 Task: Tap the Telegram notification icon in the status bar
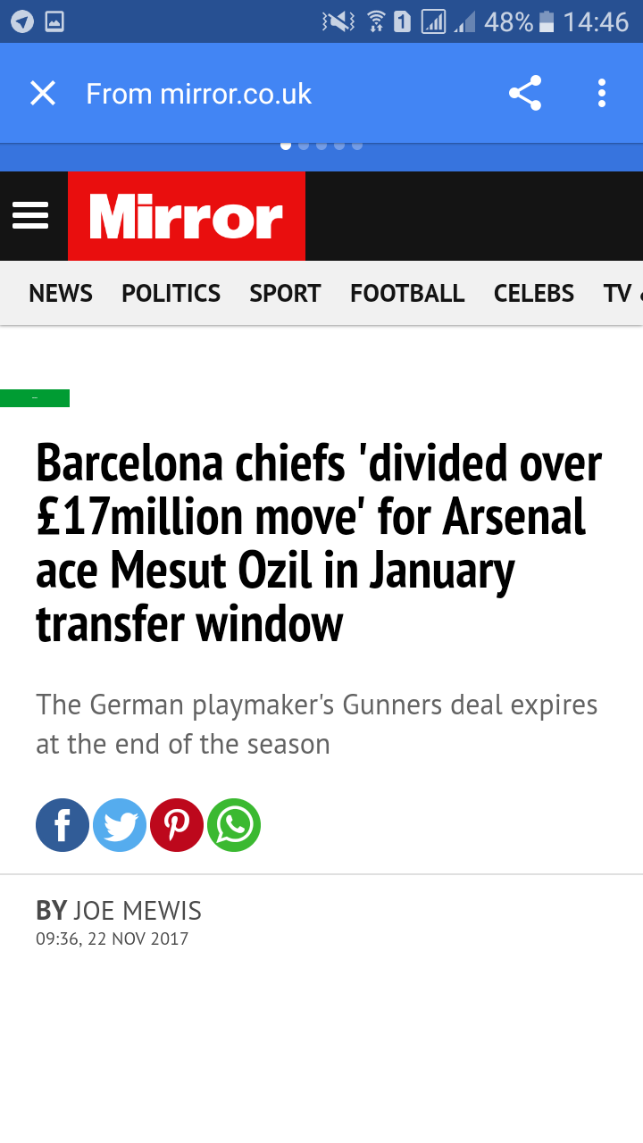(22, 21)
